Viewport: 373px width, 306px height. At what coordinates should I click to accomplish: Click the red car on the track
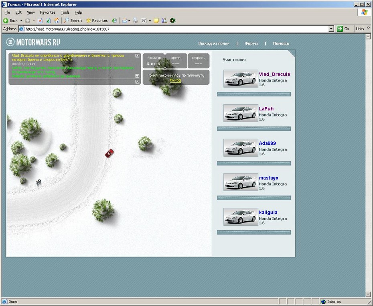[x=109, y=153]
